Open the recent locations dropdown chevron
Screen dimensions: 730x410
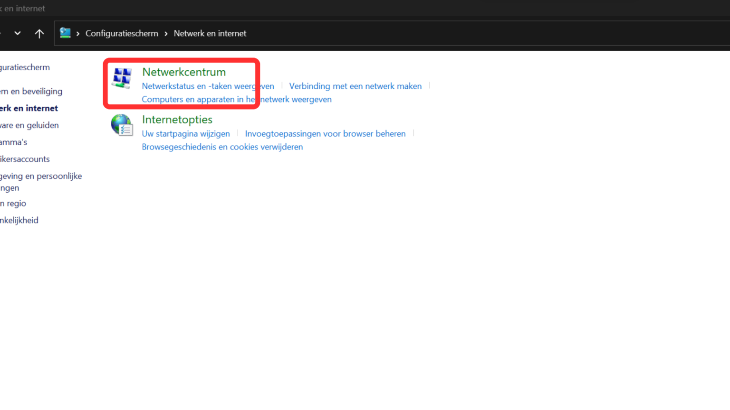click(x=18, y=33)
